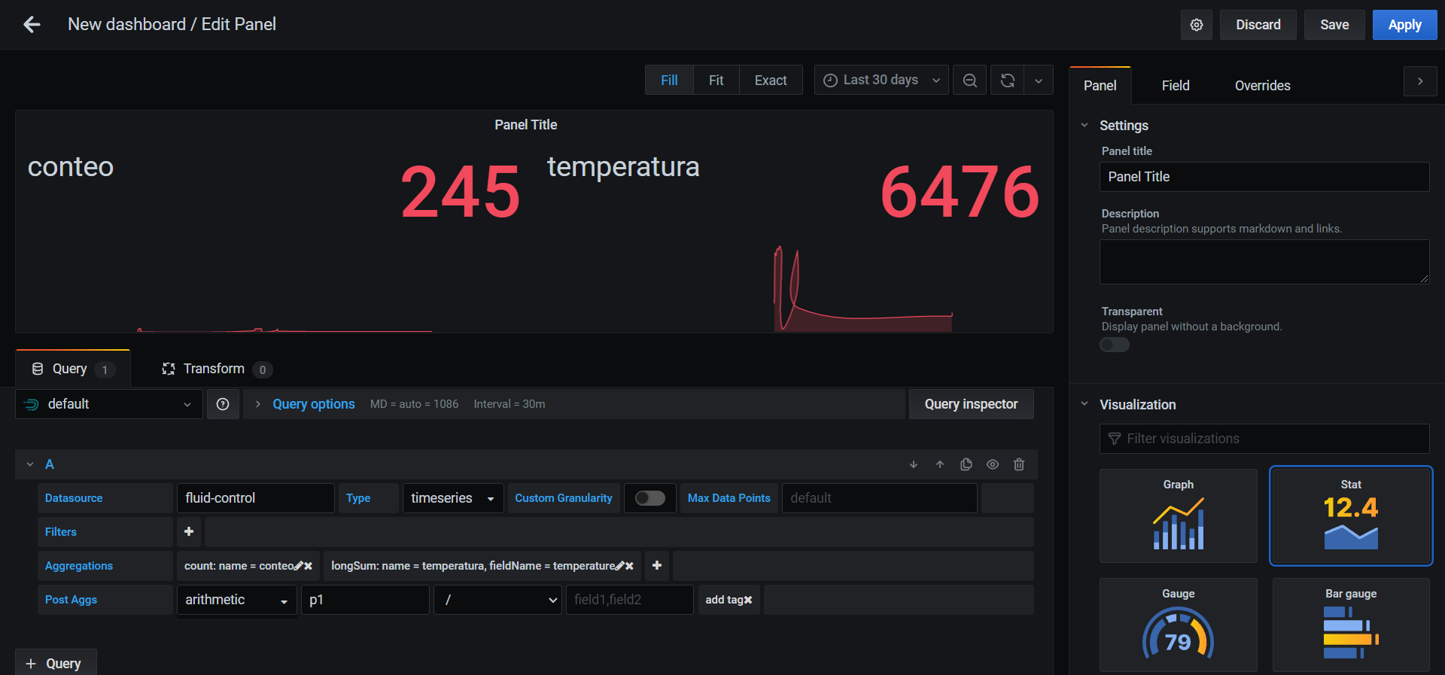Screen dimensions: 1445x675
Task: Open the Query inspector
Action: click(x=971, y=404)
